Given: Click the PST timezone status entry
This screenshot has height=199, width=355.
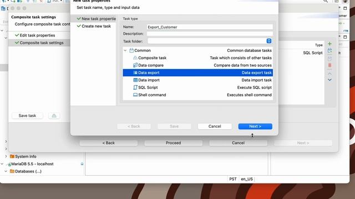Looking at the screenshot, I should pyautogui.click(x=233, y=179).
